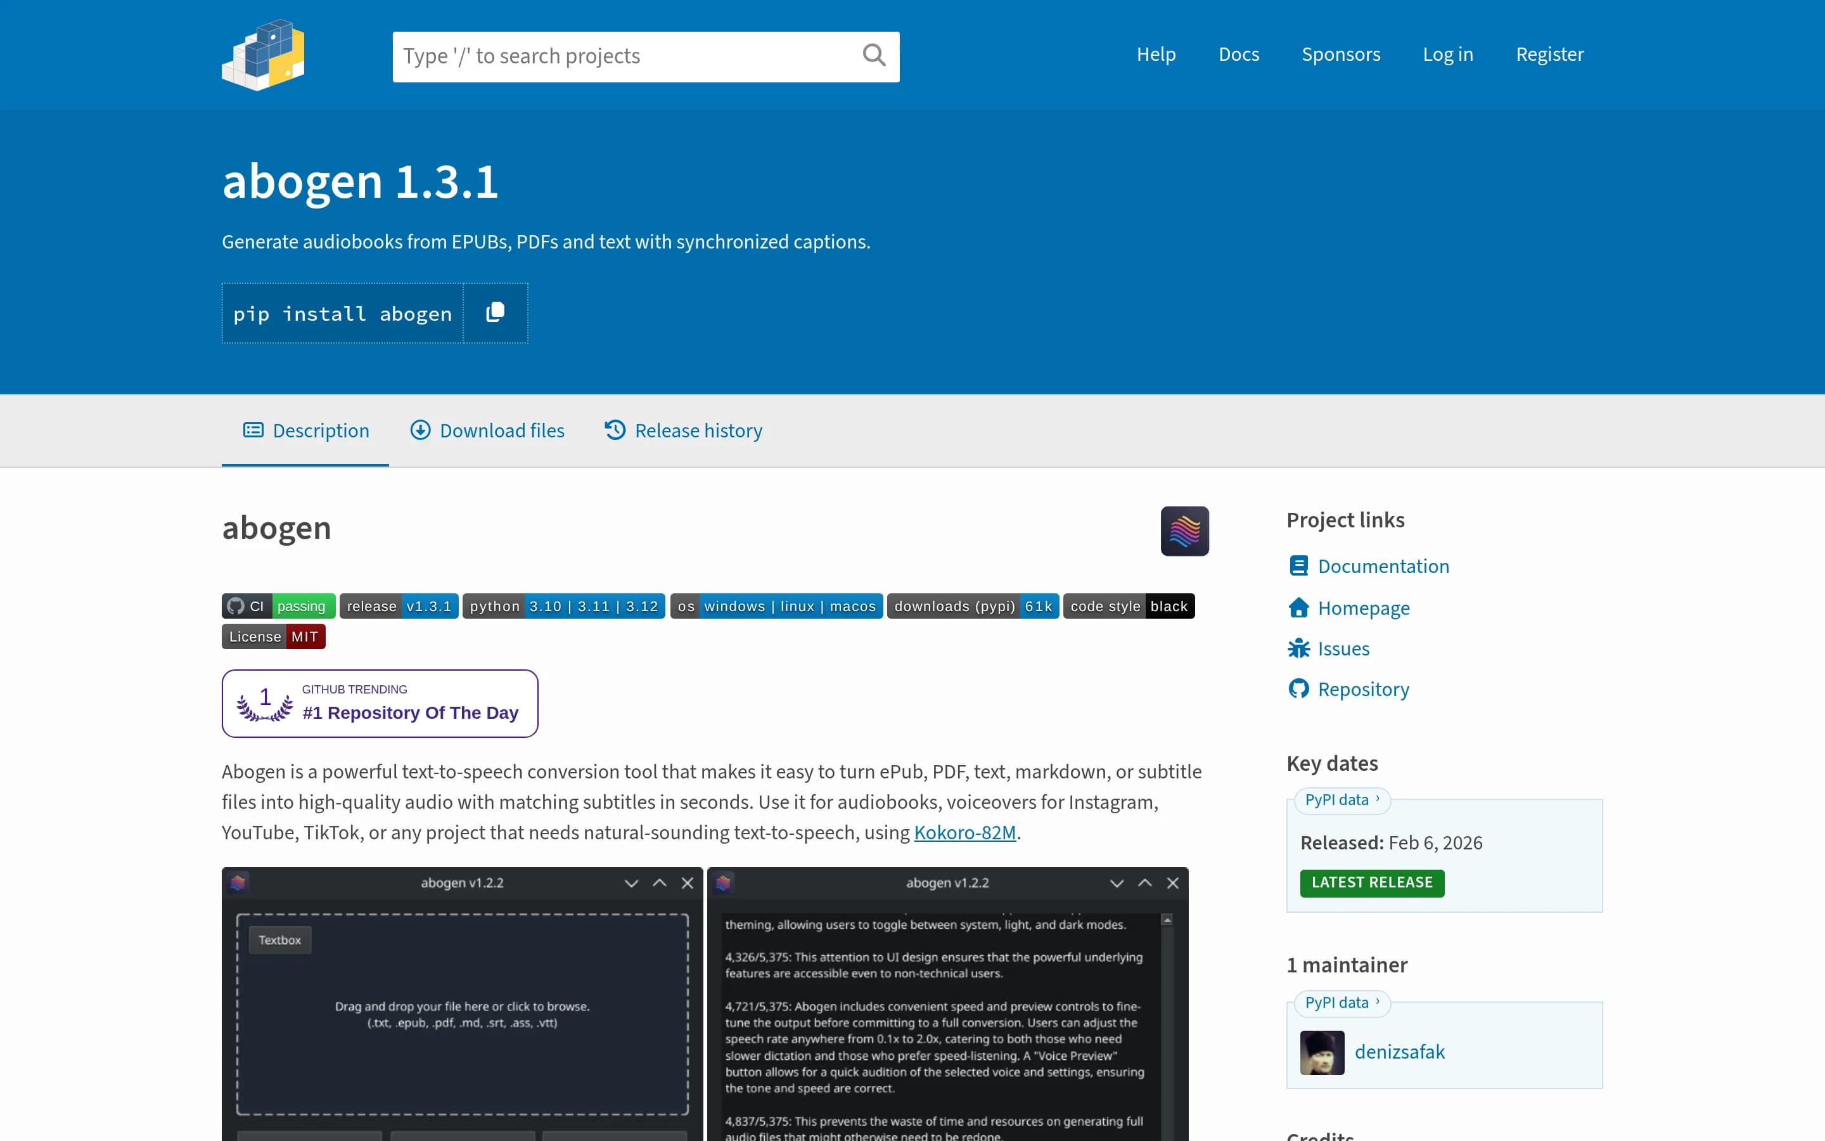Open the Download files tab
Image resolution: width=1825 pixels, height=1141 pixels.
(x=487, y=430)
